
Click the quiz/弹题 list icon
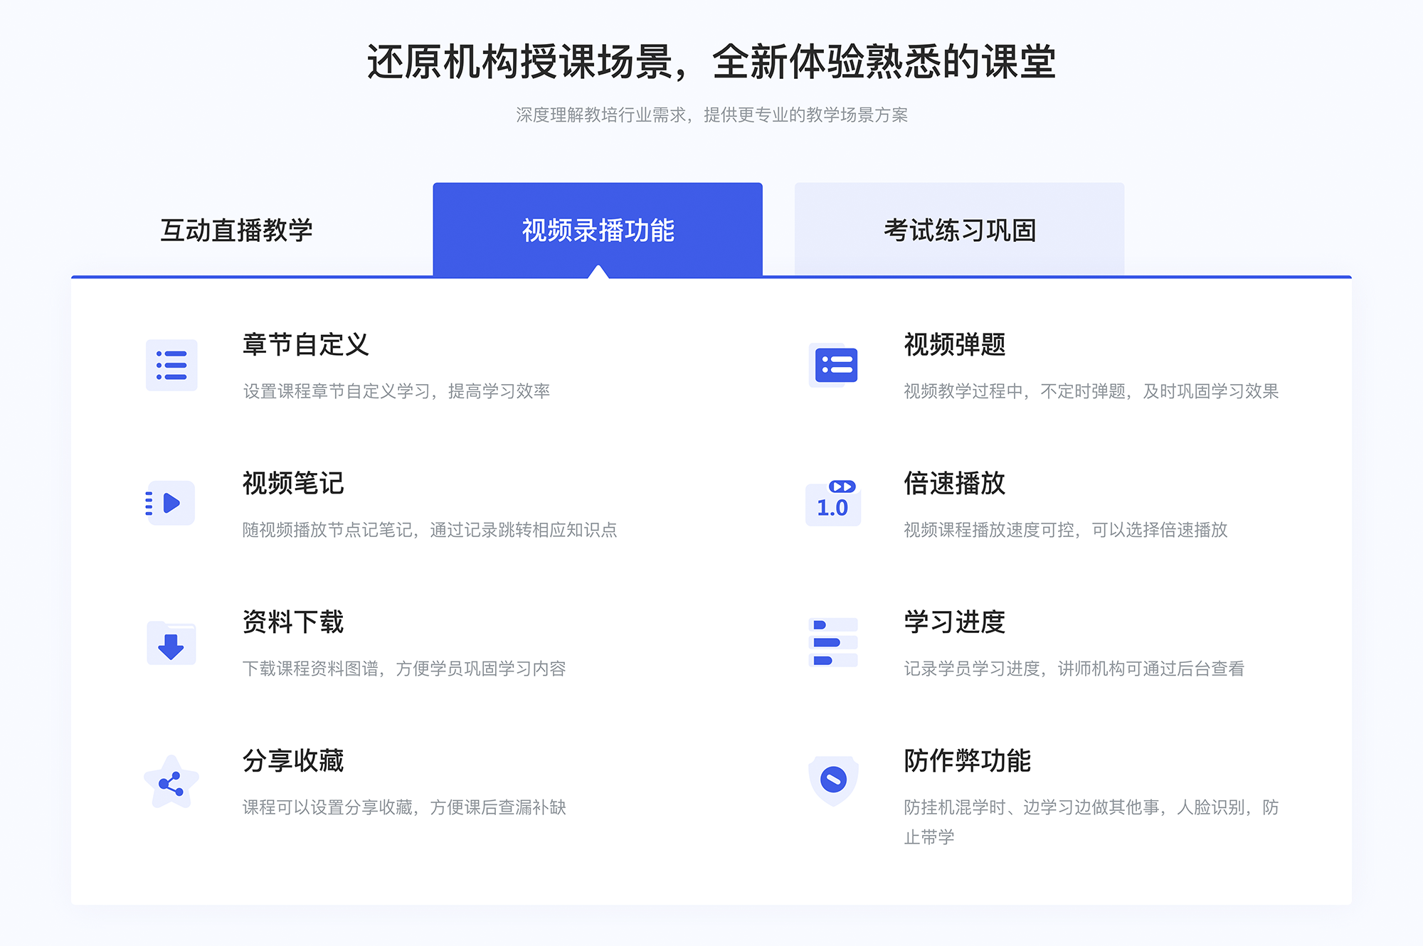[x=833, y=366]
